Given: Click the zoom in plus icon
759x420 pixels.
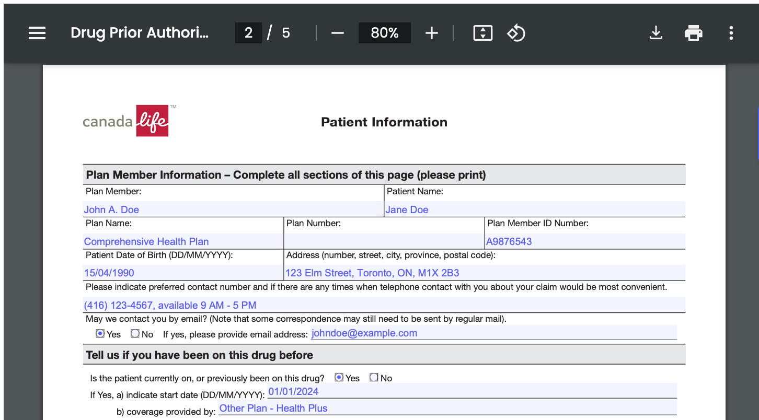Looking at the screenshot, I should [x=431, y=33].
